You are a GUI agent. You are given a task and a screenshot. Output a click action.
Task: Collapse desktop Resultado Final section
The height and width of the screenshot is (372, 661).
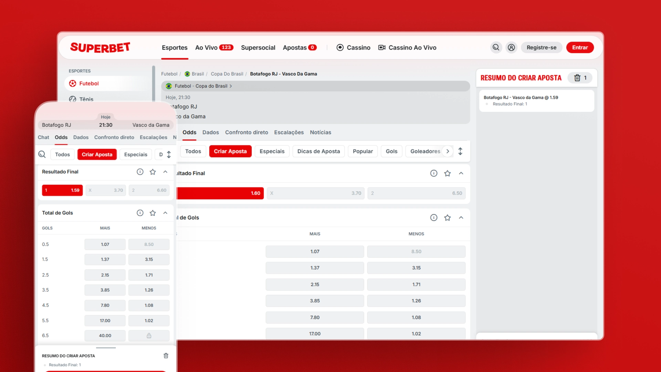[461, 173]
